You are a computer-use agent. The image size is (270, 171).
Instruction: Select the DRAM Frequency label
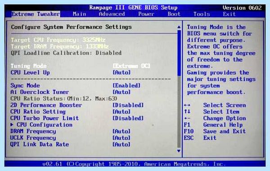point(33,131)
